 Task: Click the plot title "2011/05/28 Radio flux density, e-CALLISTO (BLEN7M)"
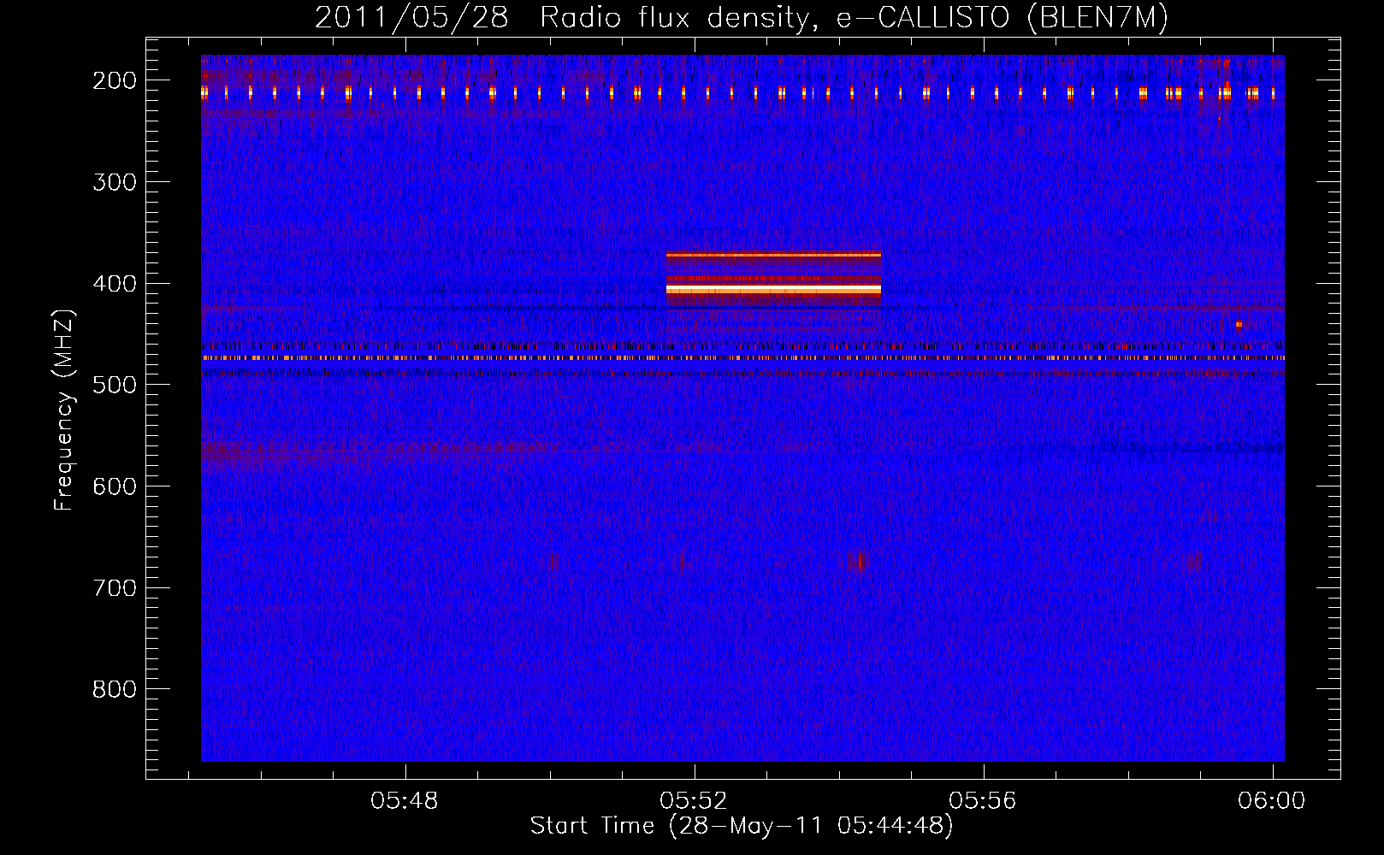[x=741, y=17]
